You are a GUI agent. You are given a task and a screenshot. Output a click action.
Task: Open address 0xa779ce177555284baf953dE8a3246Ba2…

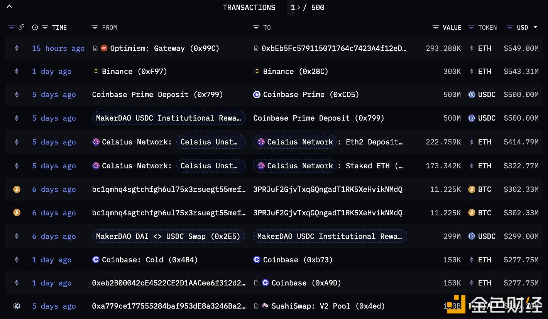[169, 306]
